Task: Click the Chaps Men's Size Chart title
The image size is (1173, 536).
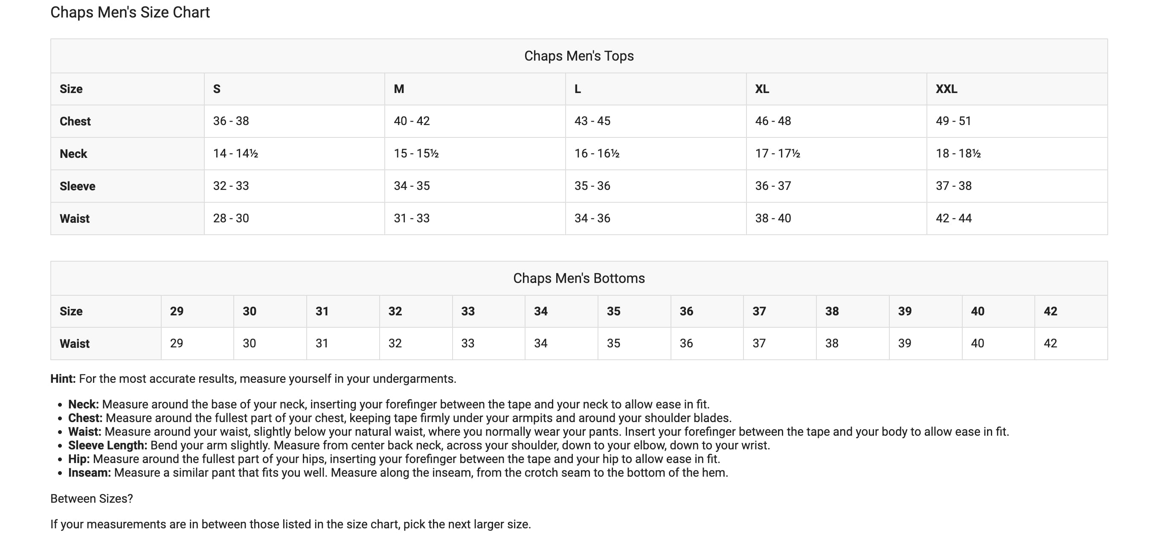Action: 130,12
